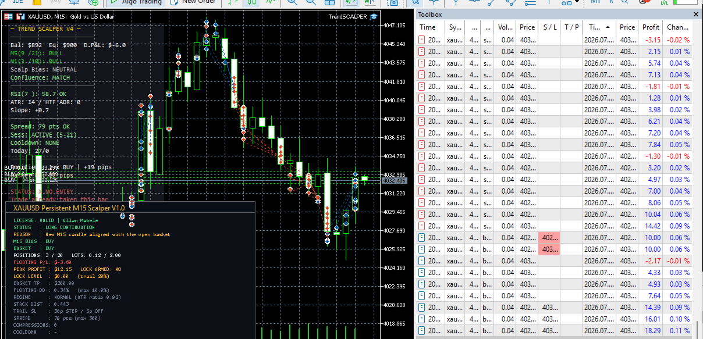Open Depth of Market icon beside XAUUSD title
Image resolution: width=703 pixels, height=339 pixels.
pos(20,17)
